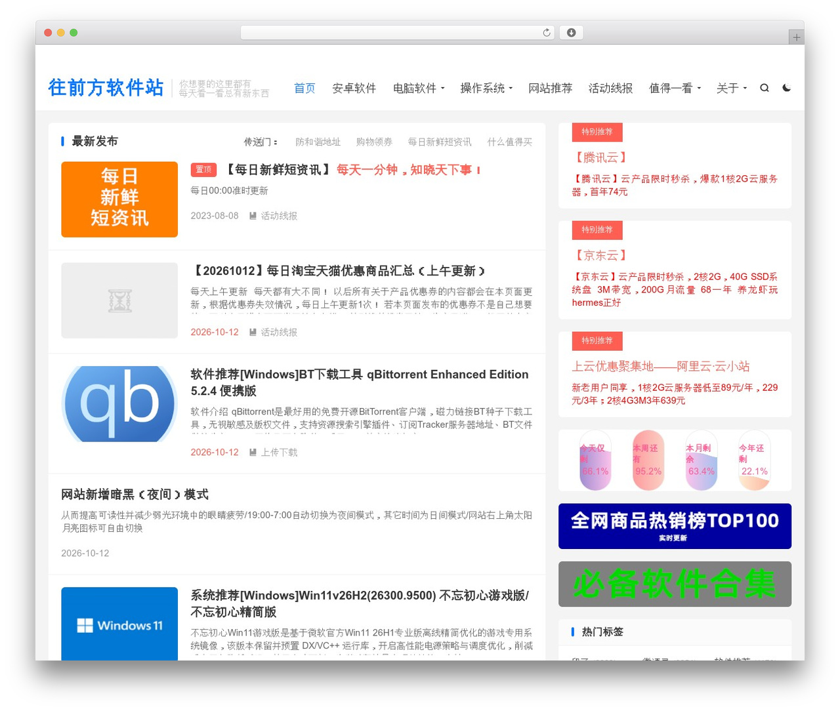Expand the 电脑软件 dropdown menu

419,88
